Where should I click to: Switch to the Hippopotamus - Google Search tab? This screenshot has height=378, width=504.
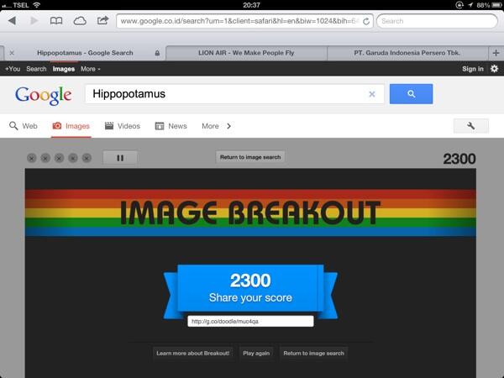85,53
